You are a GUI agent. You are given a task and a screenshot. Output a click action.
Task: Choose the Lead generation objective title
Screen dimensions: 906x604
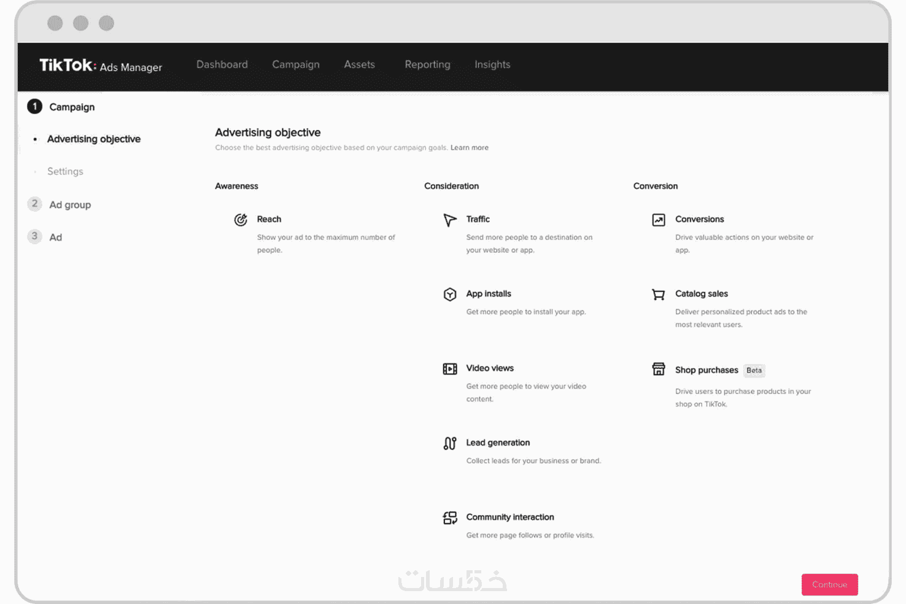(x=498, y=443)
